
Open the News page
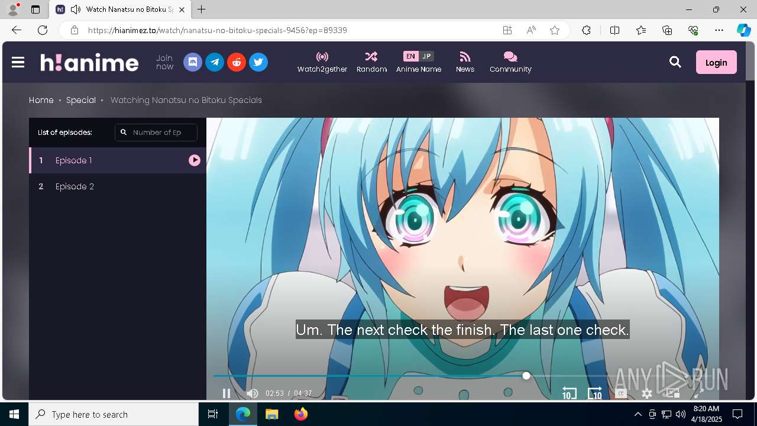coord(465,62)
